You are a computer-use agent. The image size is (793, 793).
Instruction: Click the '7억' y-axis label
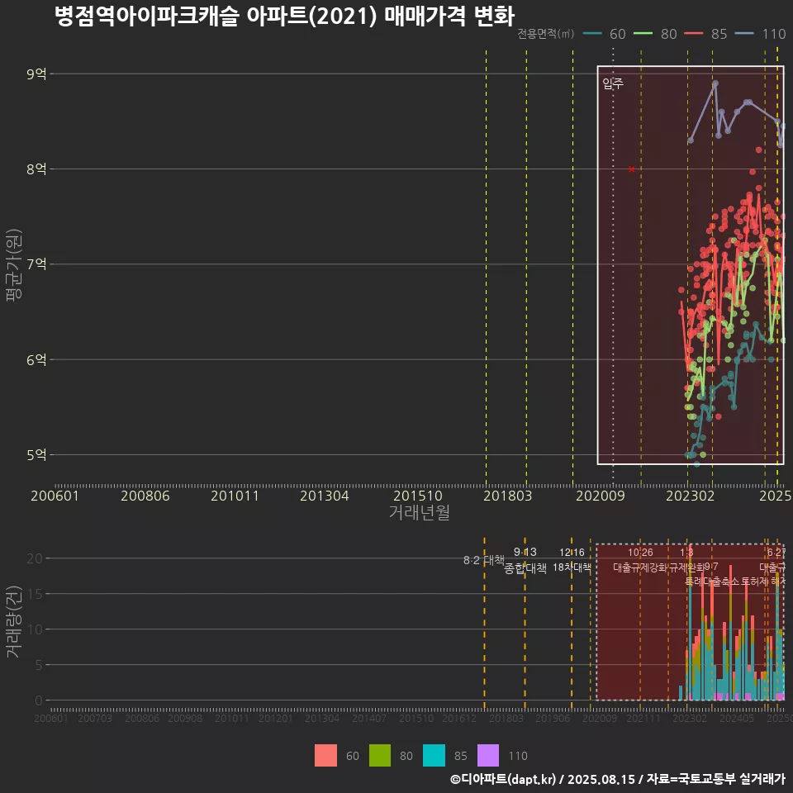[36, 264]
